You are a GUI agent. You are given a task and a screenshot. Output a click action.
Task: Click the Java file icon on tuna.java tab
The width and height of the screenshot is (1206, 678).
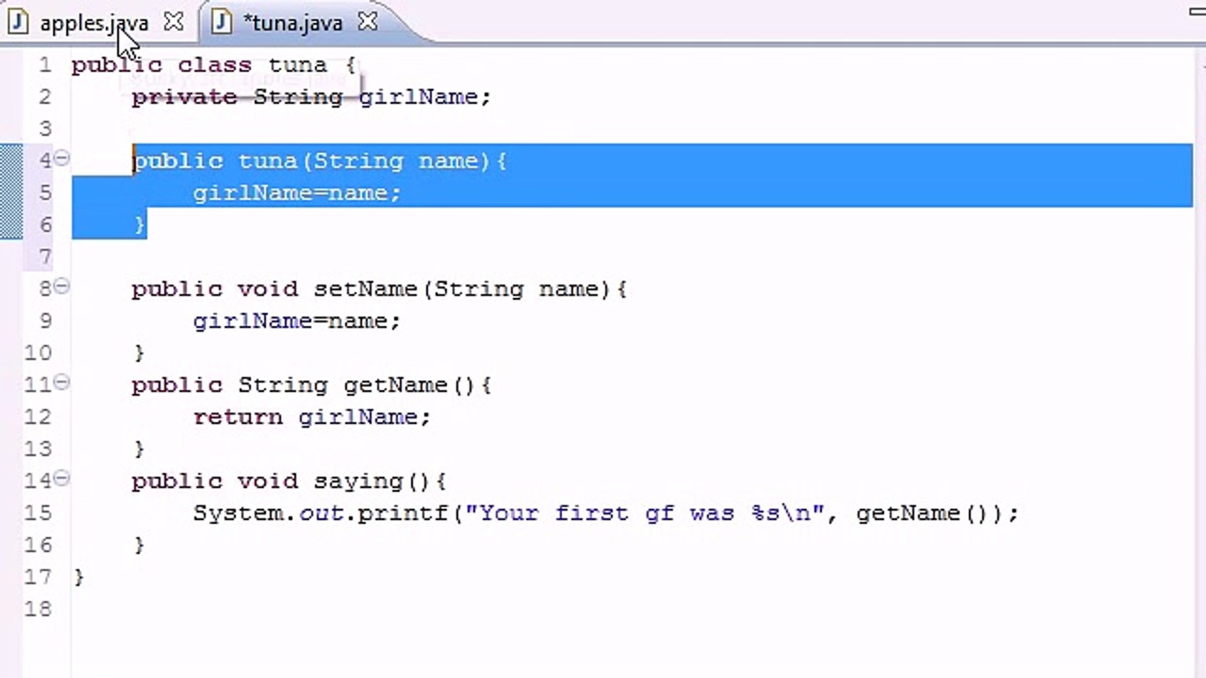[221, 23]
